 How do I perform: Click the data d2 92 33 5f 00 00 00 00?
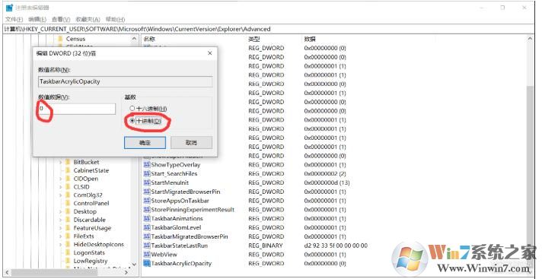click(x=336, y=246)
